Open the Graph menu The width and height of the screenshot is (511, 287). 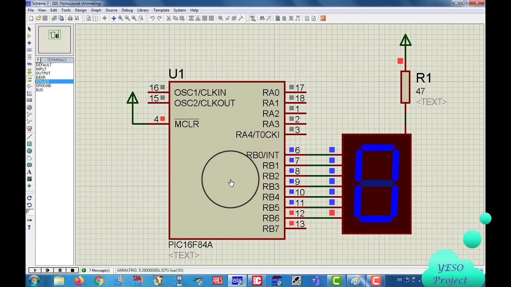click(x=96, y=10)
